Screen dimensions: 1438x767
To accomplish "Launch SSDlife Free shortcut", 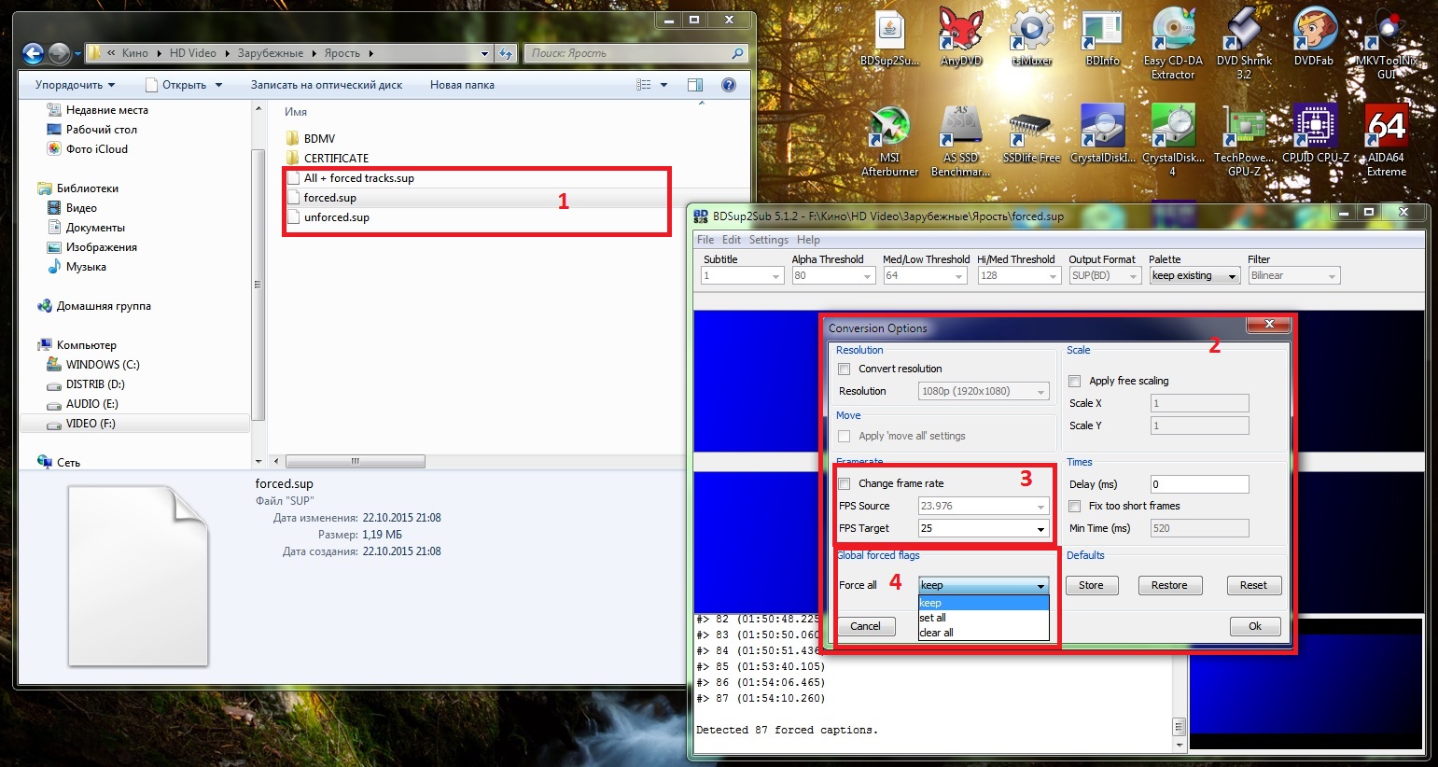I will 1031,133.
